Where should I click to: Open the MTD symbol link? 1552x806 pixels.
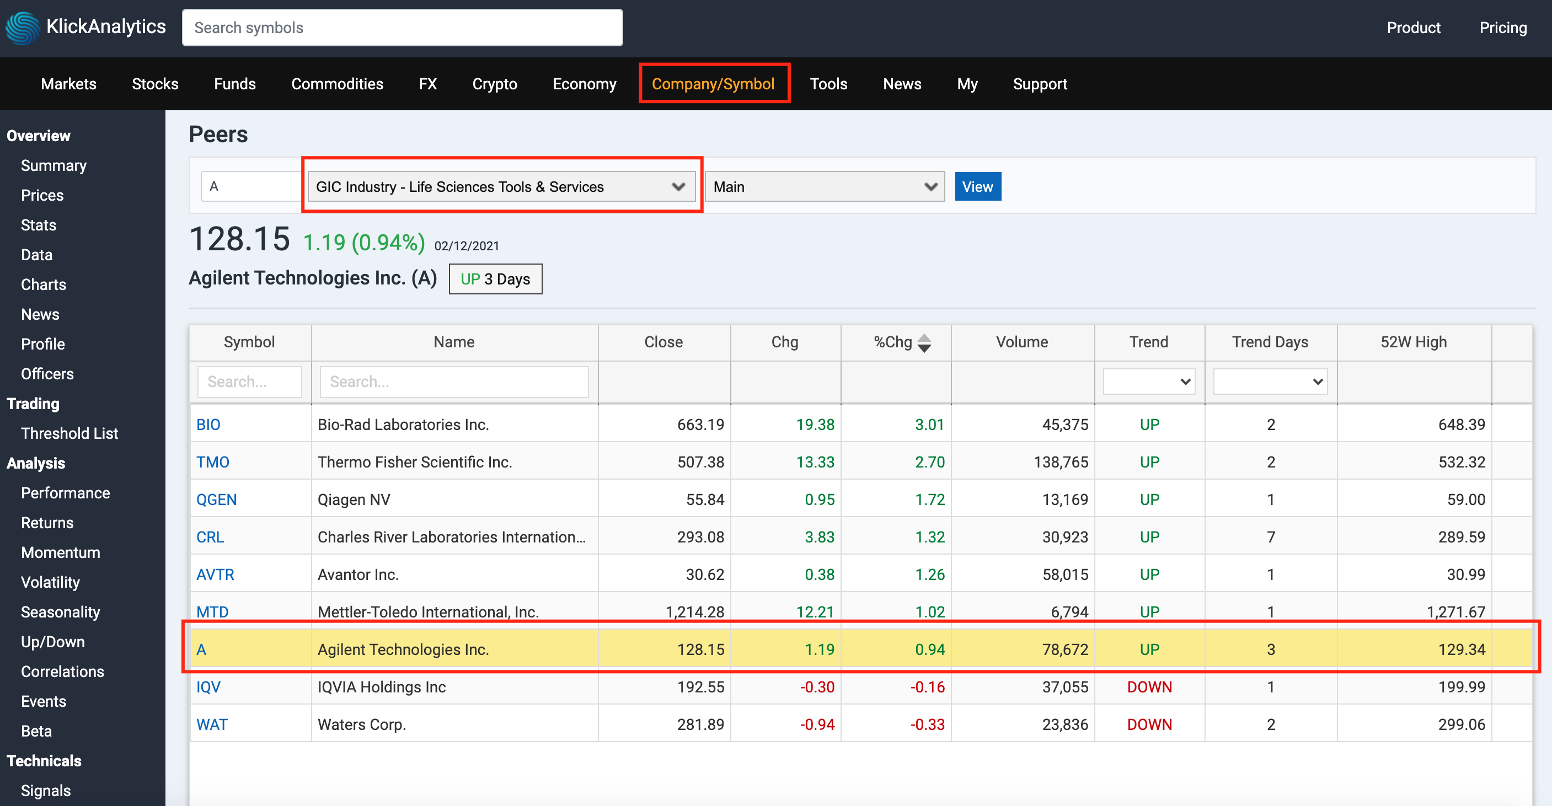[x=212, y=611]
